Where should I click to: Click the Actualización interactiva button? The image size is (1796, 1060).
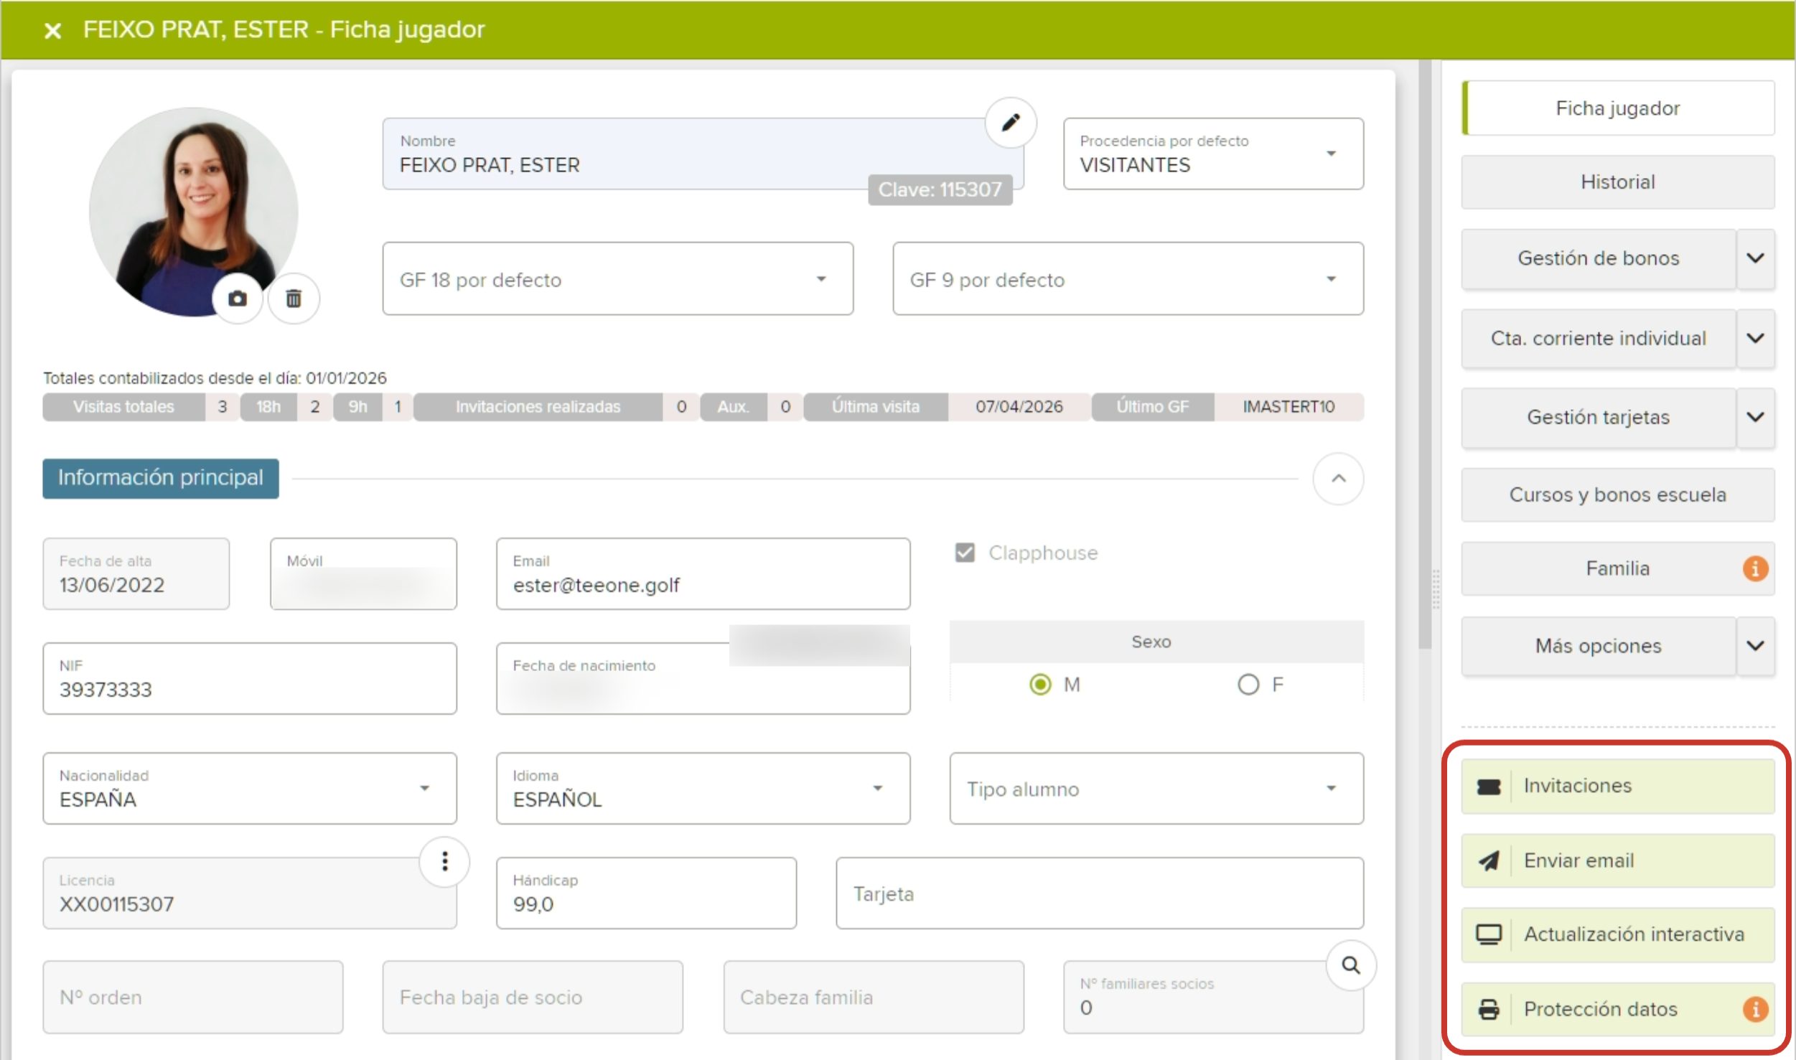[1618, 934]
